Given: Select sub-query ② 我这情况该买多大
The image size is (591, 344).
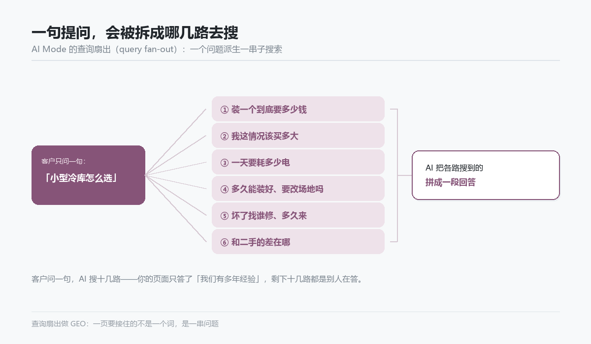Looking at the screenshot, I should [298, 136].
